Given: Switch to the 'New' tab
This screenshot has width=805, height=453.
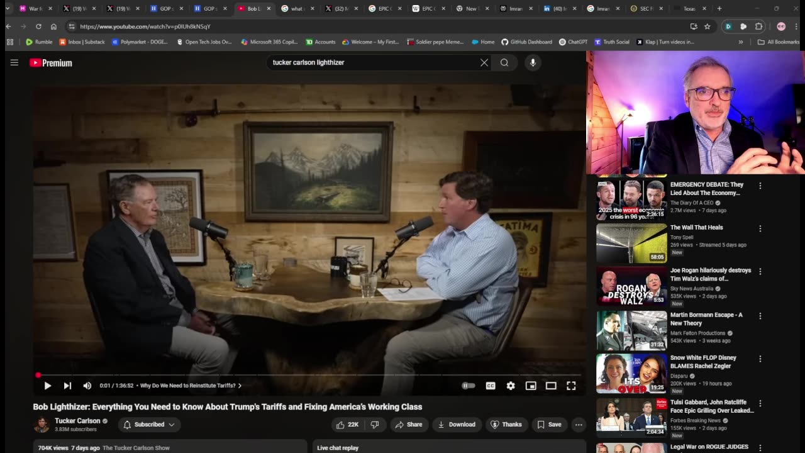Looking at the screenshot, I should click(471, 9).
